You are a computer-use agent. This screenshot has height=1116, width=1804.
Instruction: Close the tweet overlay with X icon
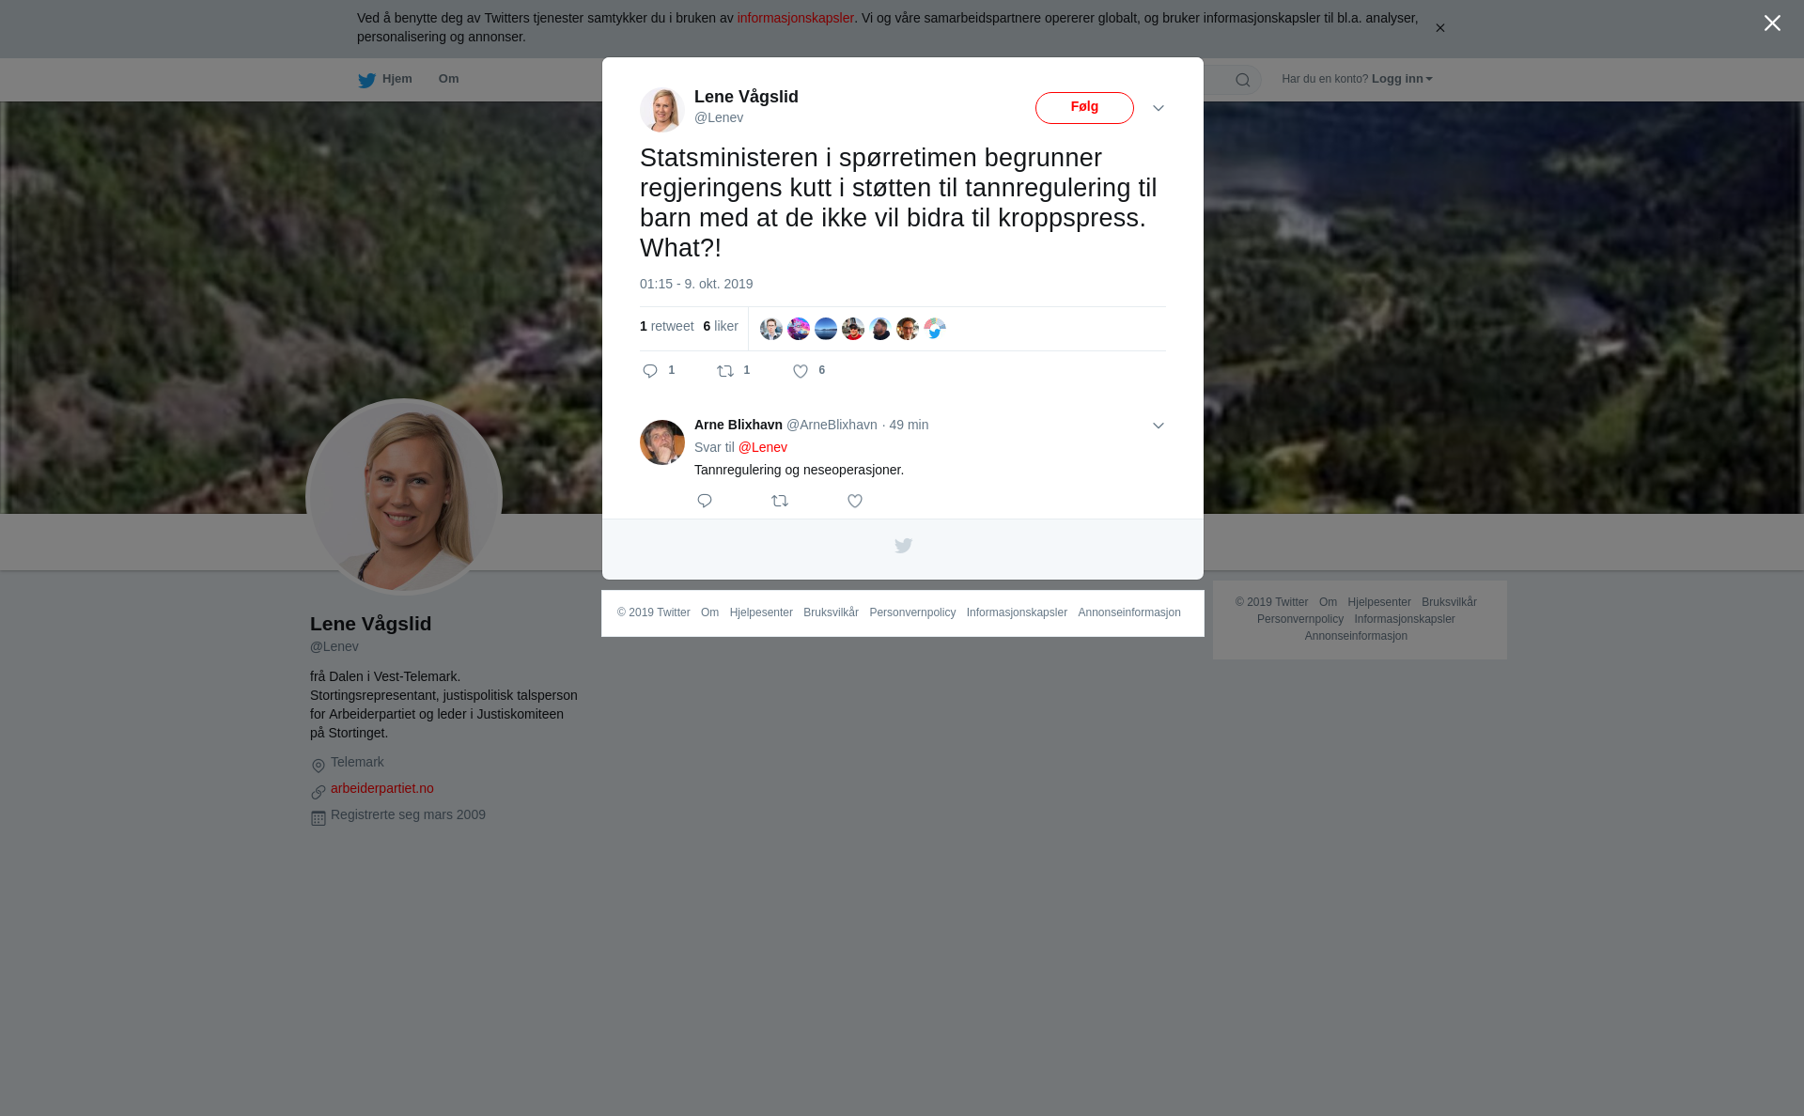(1772, 23)
